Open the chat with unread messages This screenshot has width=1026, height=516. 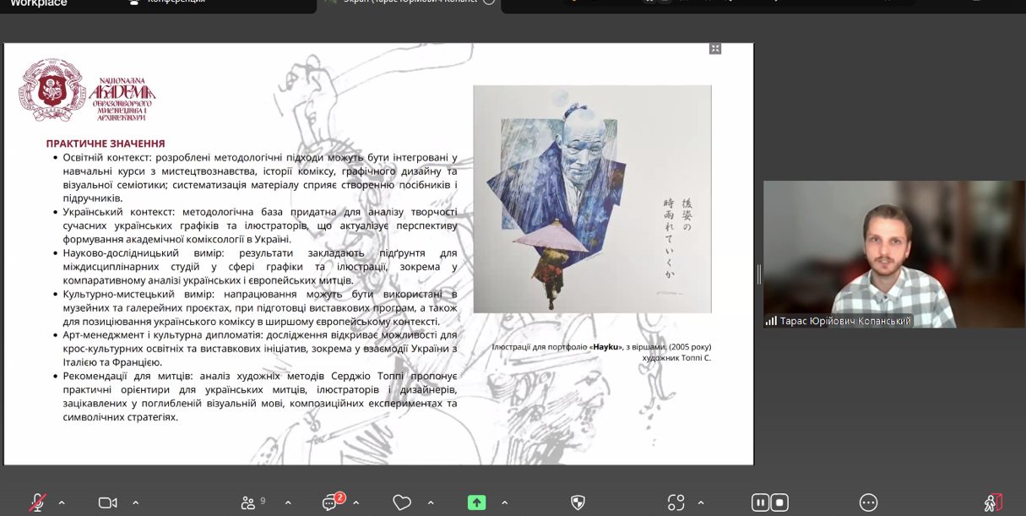pos(330,502)
